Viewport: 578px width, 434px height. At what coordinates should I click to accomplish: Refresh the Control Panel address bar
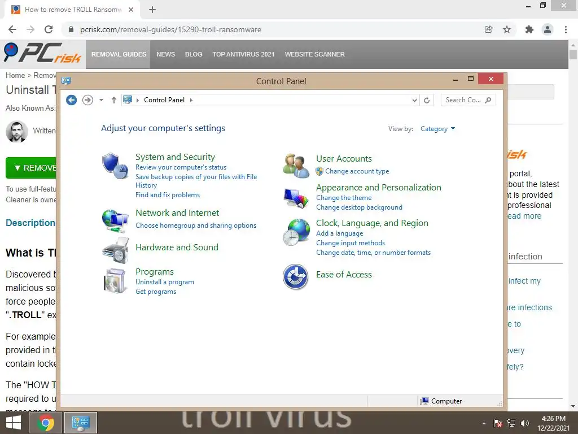(x=427, y=100)
